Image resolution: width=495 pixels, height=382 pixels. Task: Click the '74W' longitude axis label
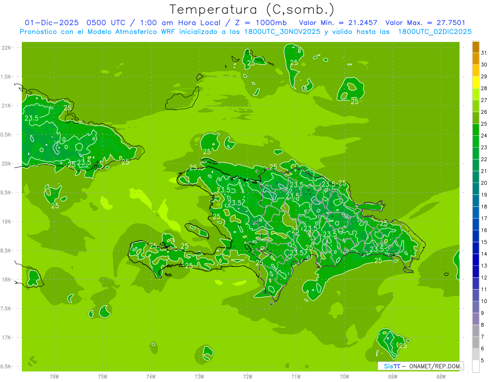tap(151, 376)
